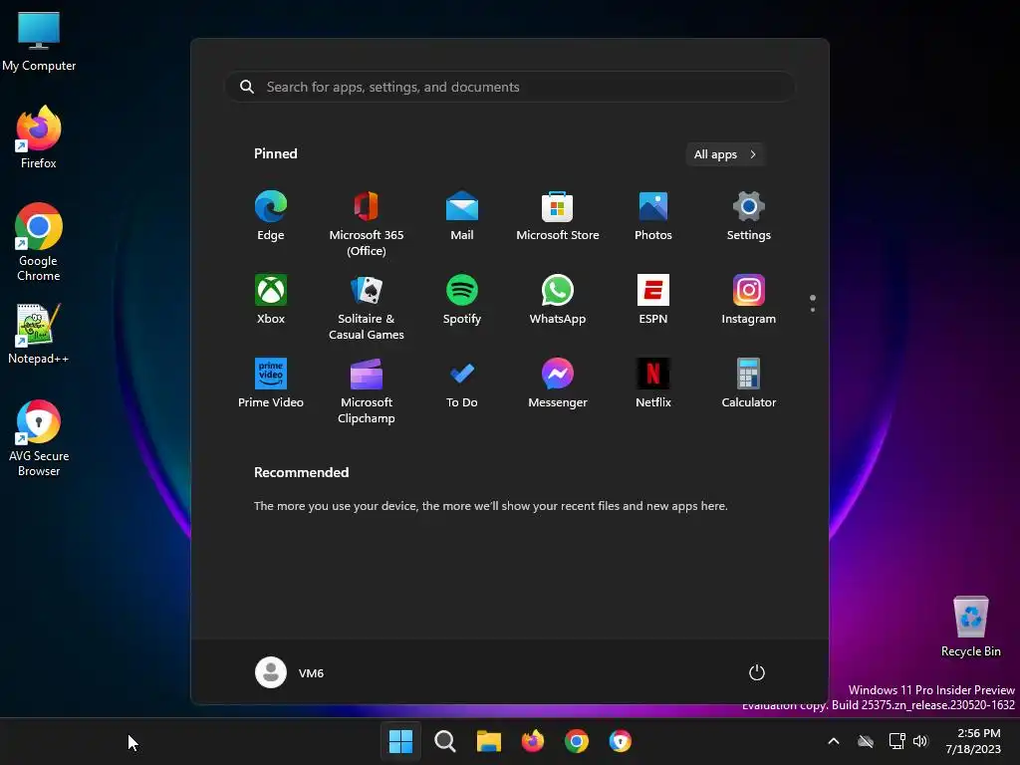Launch the Xbox app

[x=271, y=300]
